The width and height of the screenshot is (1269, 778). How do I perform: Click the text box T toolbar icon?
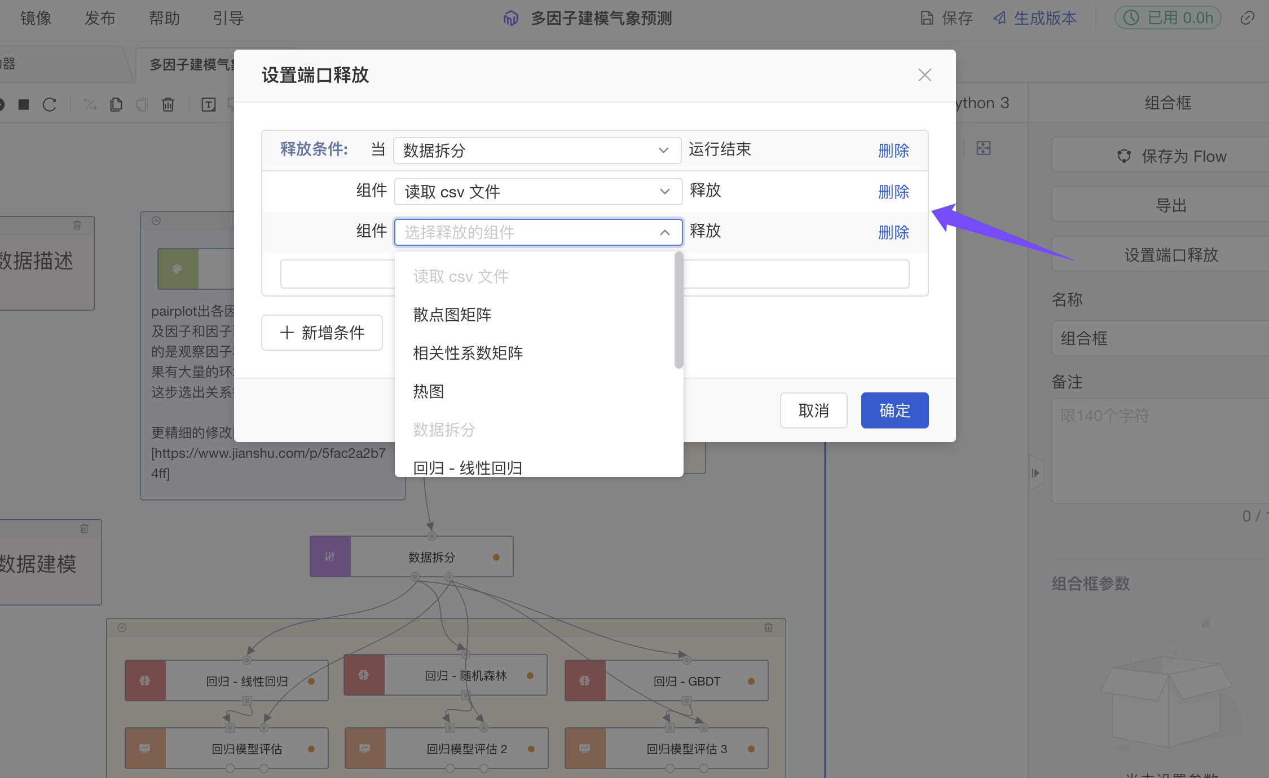point(209,104)
